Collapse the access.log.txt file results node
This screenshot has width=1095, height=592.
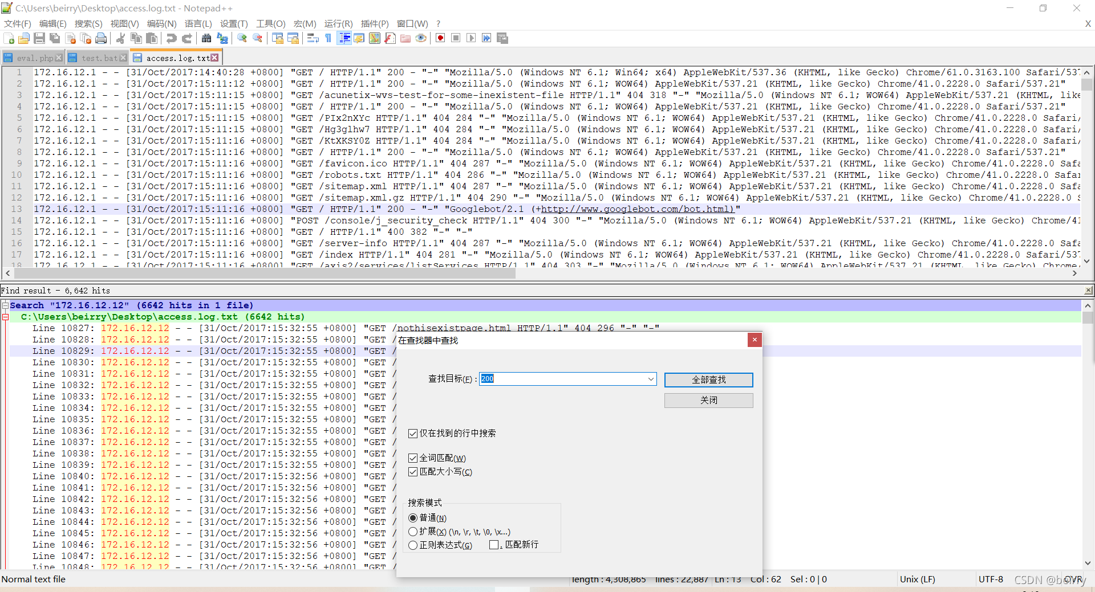(5, 317)
